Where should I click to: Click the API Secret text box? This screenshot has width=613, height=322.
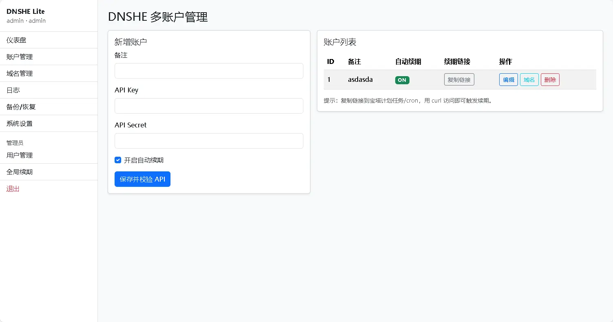tap(209, 141)
